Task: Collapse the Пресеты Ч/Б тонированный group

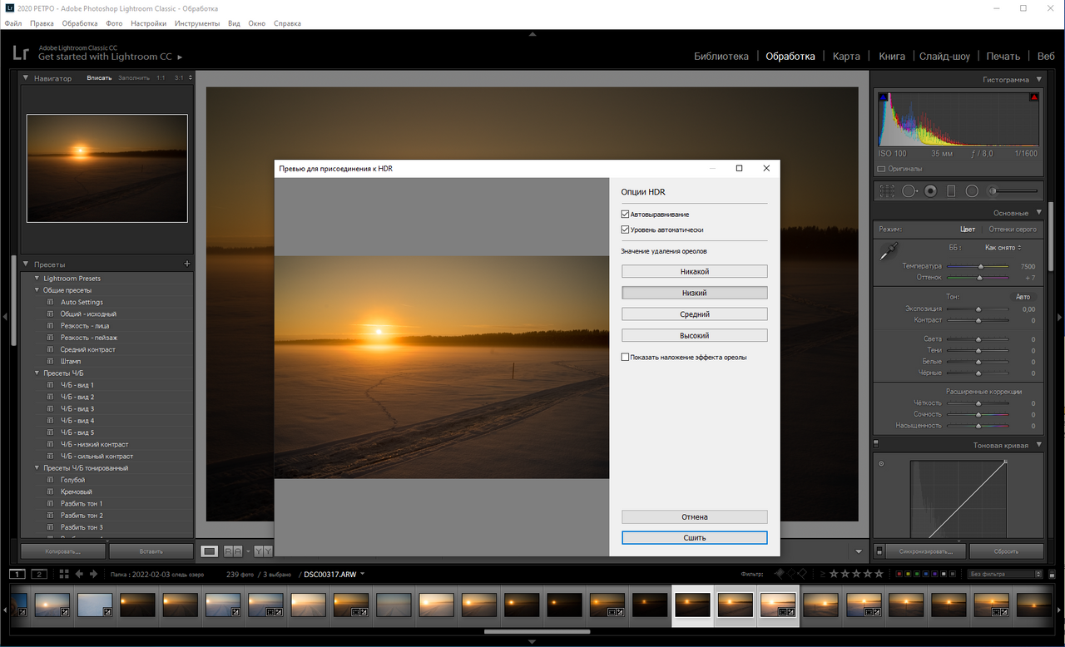Action: click(x=37, y=467)
